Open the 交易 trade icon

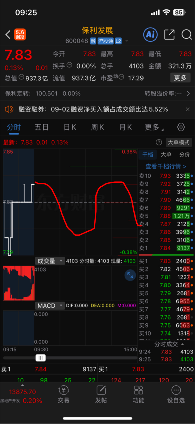click(63, 394)
